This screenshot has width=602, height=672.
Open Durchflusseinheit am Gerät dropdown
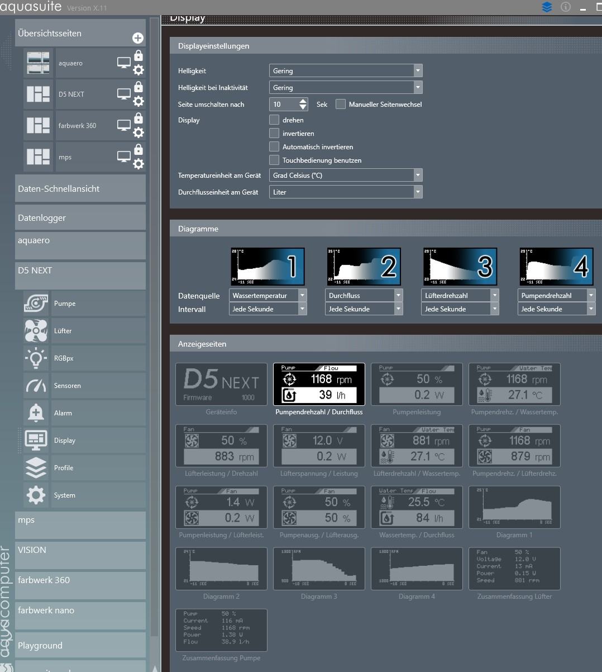point(346,192)
